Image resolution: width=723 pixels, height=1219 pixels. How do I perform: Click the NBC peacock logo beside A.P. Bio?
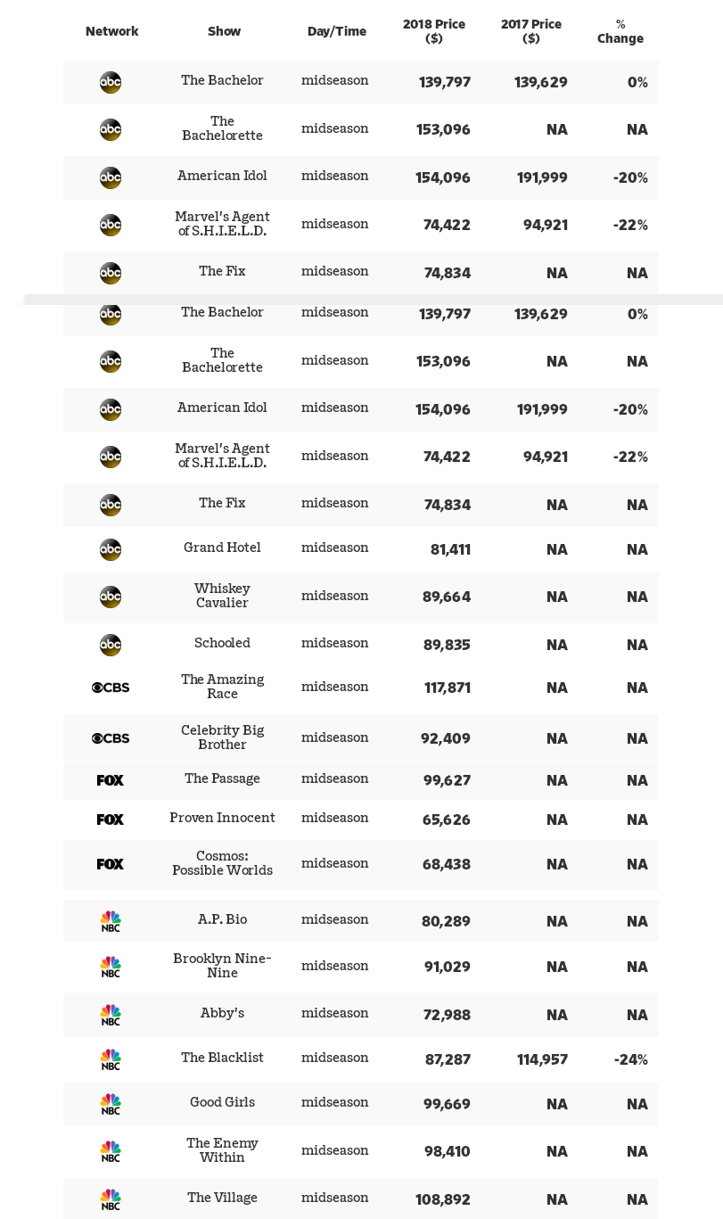tap(111, 921)
